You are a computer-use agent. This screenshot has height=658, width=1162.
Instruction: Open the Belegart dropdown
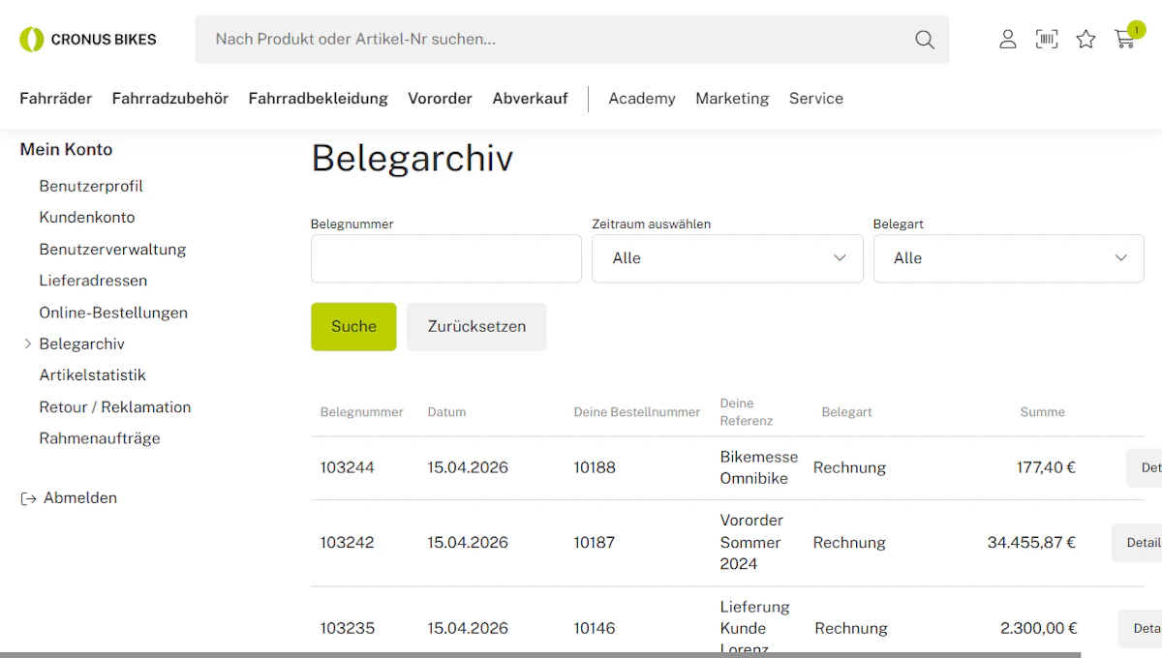tap(1009, 258)
